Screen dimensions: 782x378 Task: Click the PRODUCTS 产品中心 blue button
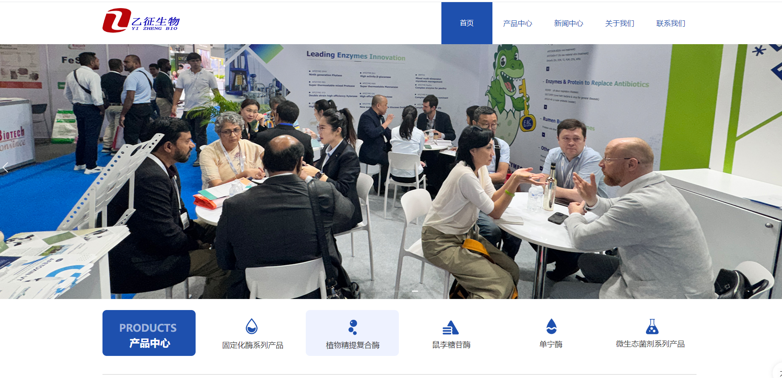[149, 333]
